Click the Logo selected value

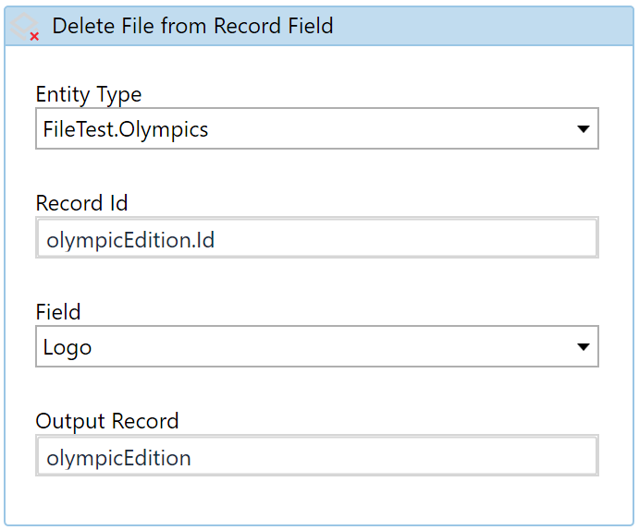pyautogui.click(x=68, y=348)
